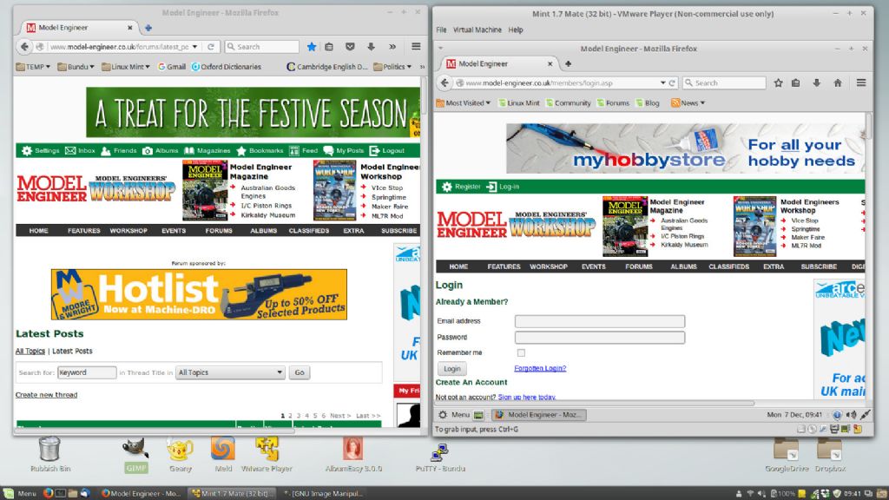The width and height of the screenshot is (889, 500).
Task: Select CLASSIFIEDS in VMware window nav bar
Action: (x=728, y=266)
